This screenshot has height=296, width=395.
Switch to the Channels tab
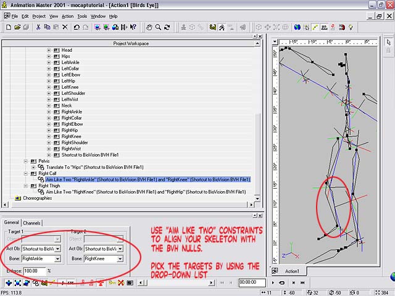pos(32,223)
